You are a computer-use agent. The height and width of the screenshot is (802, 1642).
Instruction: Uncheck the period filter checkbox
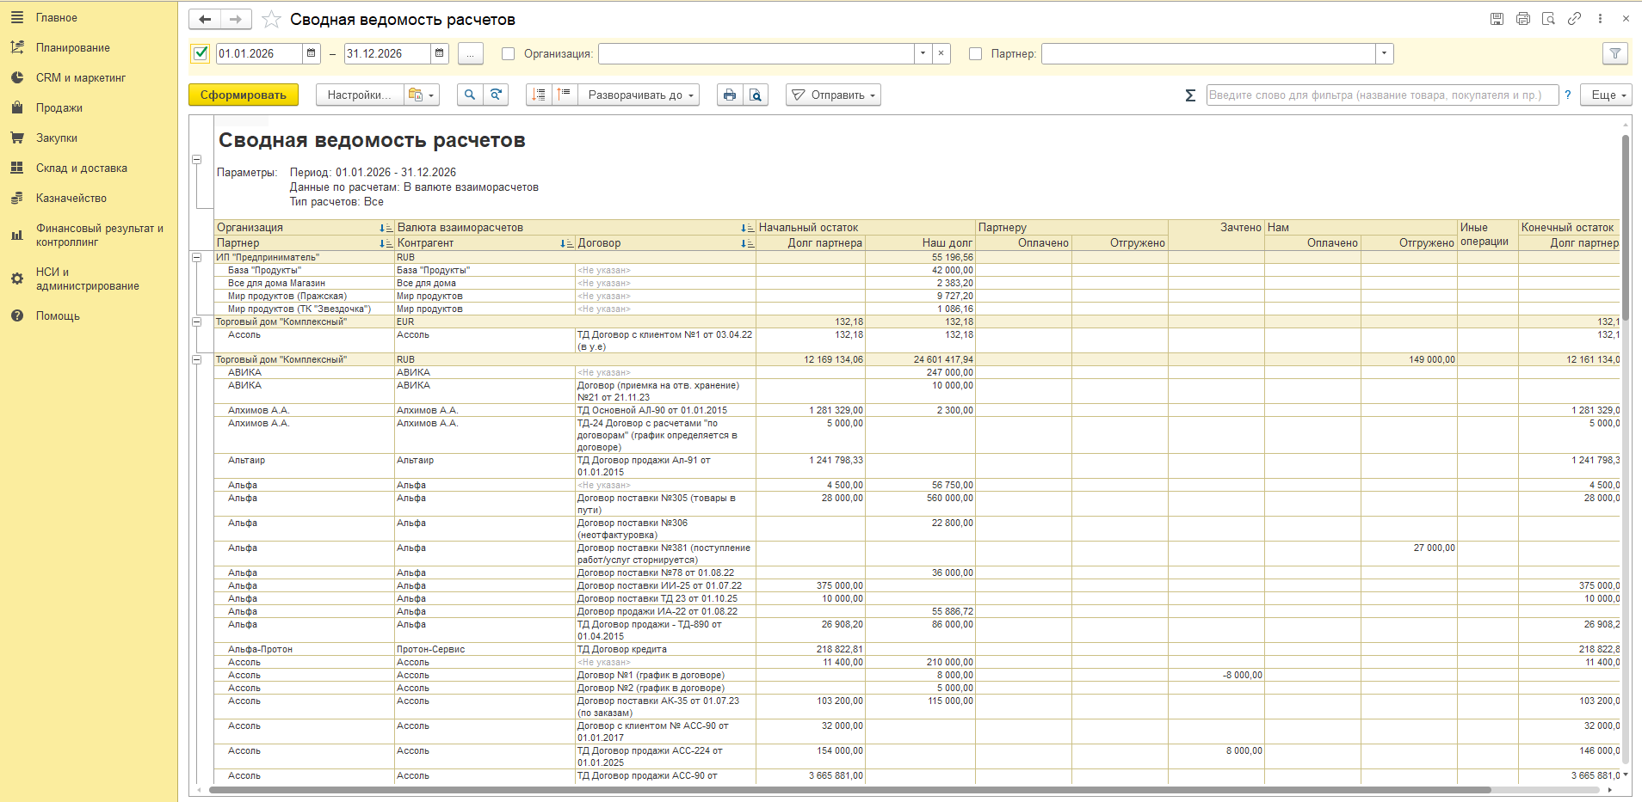pyautogui.click(x=201, y=53)
